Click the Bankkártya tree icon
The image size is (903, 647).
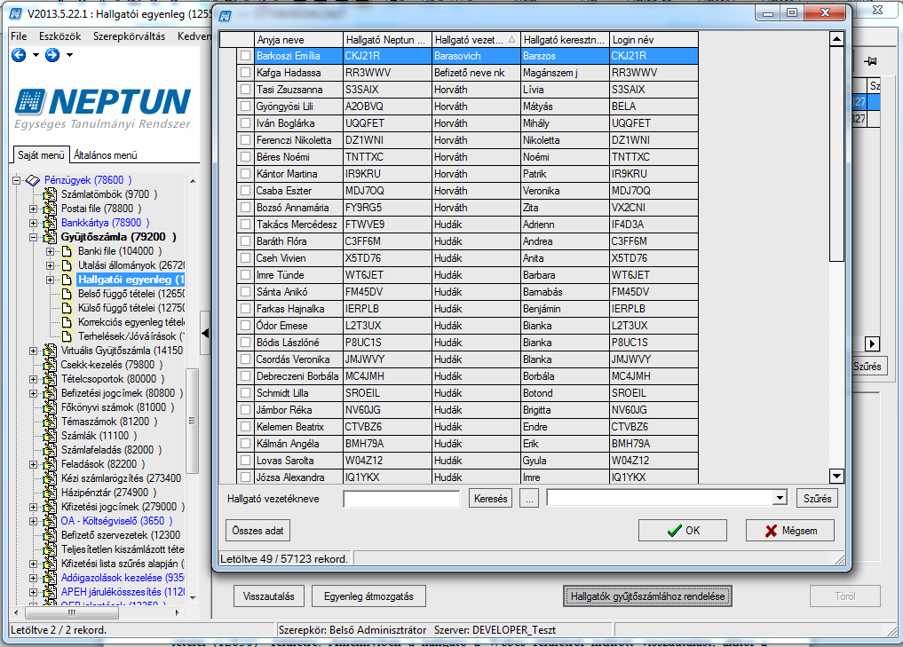(50, 223)
